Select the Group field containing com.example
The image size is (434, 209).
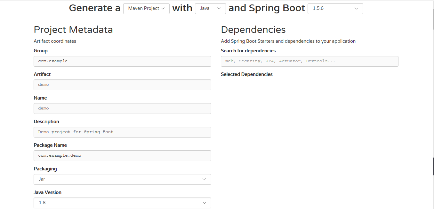click(122, 61)
